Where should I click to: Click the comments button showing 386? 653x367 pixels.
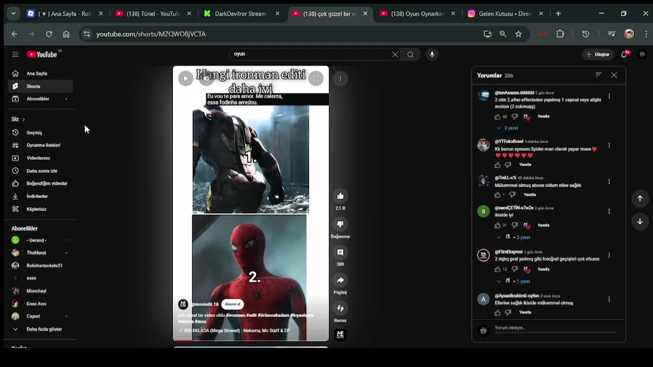coord(340,252)
